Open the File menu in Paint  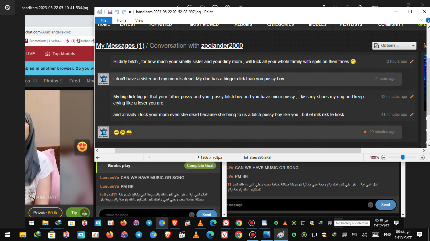104,20
